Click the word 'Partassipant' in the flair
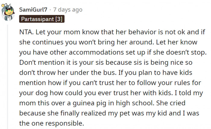The width and height of the screenshot is (211, 129). pos(38,19)
